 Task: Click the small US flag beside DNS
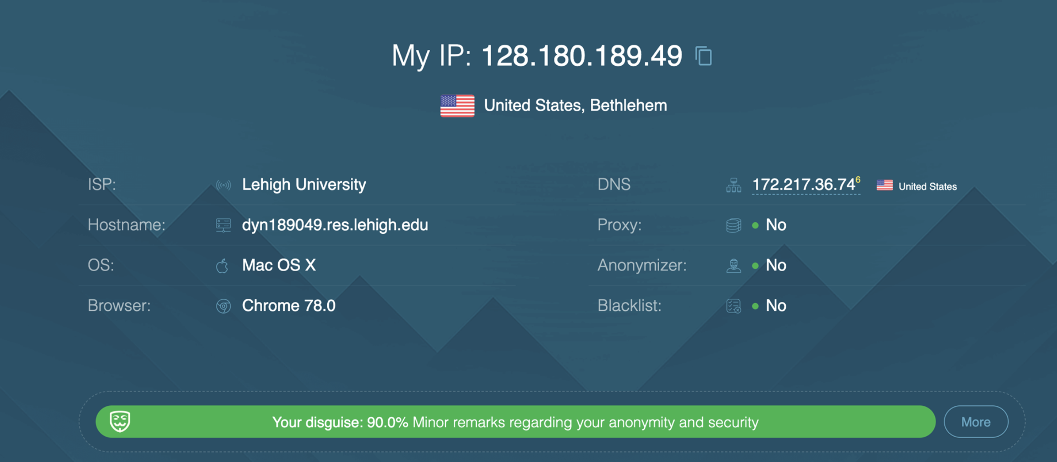tap(884, 186)
